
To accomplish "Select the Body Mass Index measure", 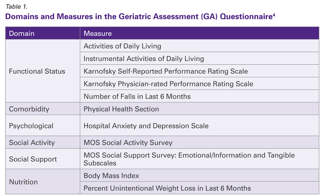I will 111,176.
